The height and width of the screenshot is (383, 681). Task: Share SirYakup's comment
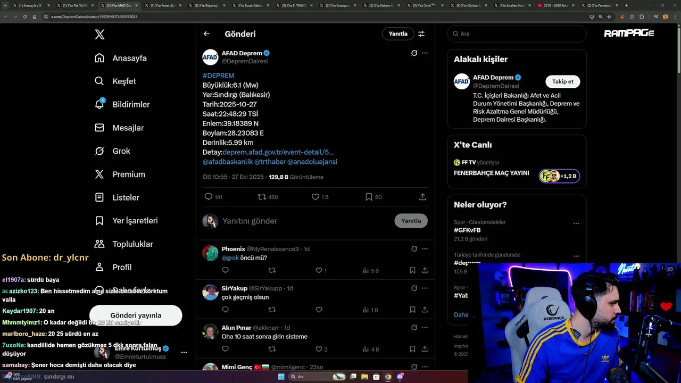[x=425, y=310]
